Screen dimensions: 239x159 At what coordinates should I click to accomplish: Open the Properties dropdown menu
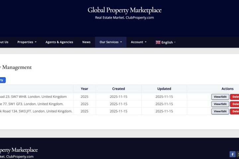tap(27, 42)
